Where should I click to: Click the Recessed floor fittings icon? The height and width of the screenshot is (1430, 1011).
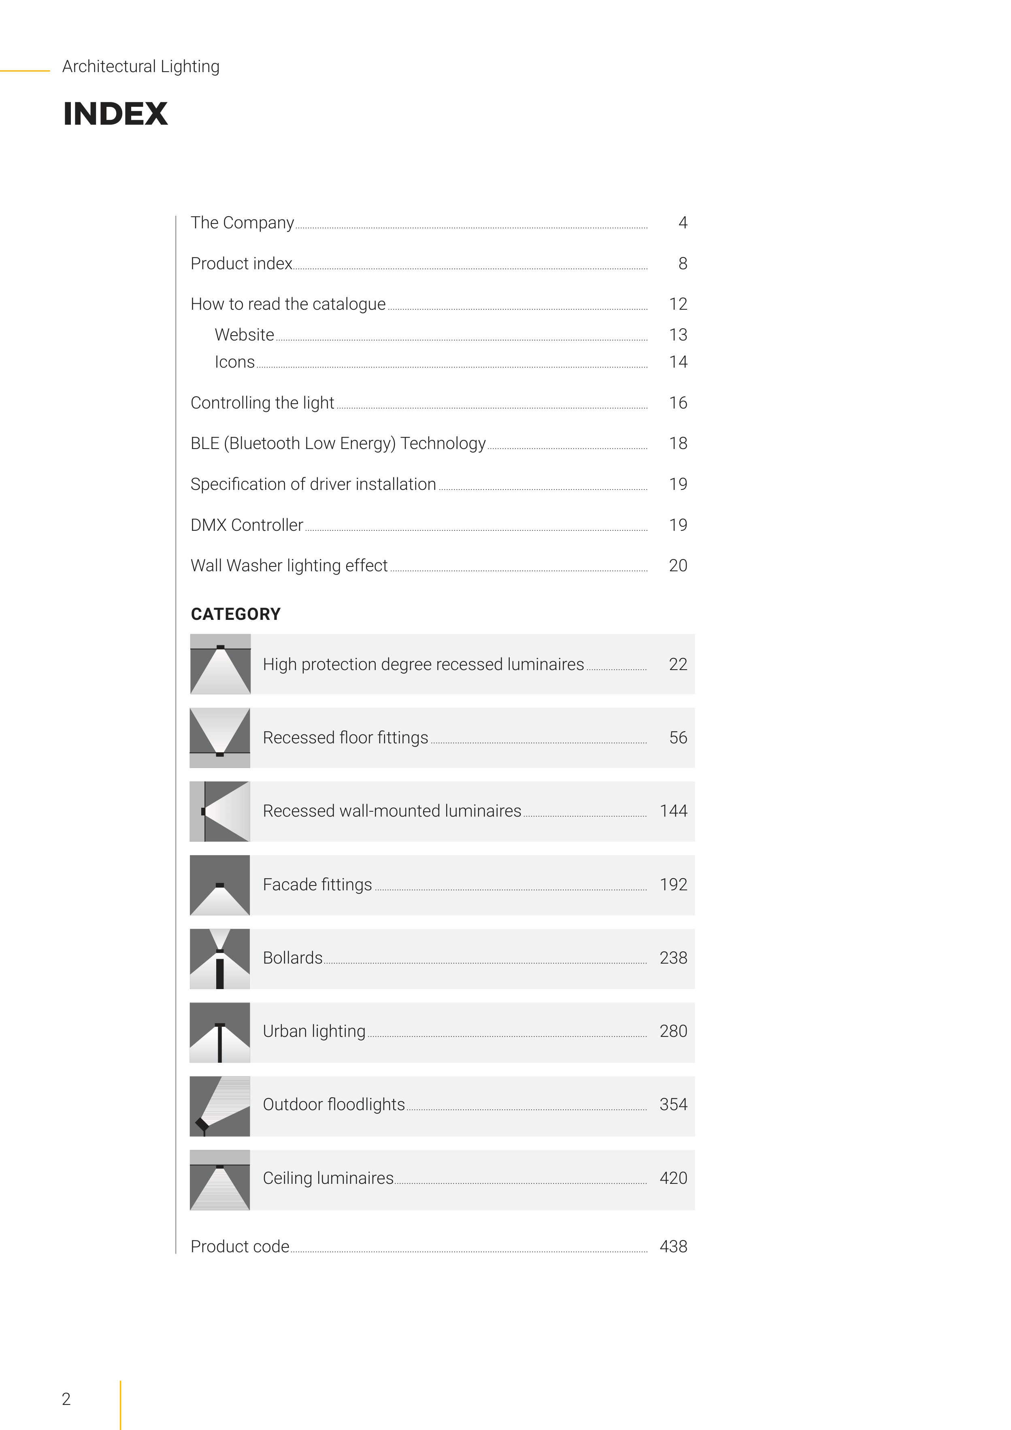220,737
